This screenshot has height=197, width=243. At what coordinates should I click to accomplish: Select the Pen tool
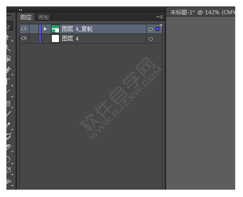tap(9, 70)
